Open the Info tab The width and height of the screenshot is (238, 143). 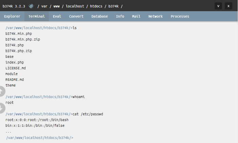pos(120,16)
